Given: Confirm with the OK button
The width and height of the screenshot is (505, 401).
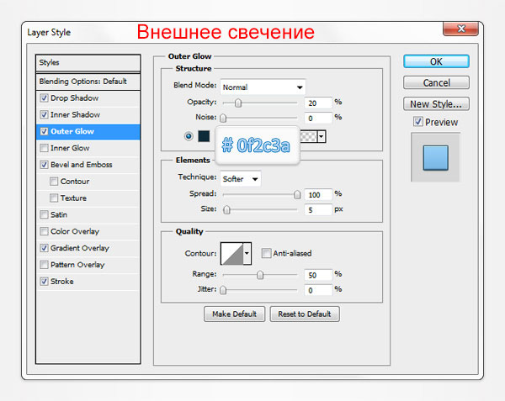Looking at the screenshot, I should point(436,61).
